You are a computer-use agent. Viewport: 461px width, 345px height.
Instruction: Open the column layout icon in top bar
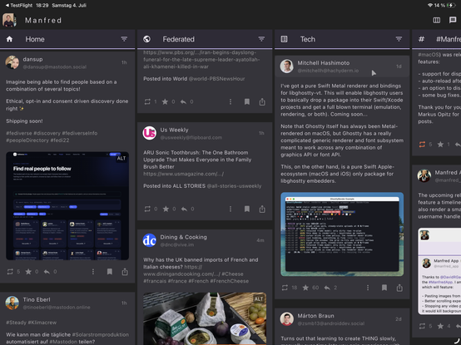point(437,20)
